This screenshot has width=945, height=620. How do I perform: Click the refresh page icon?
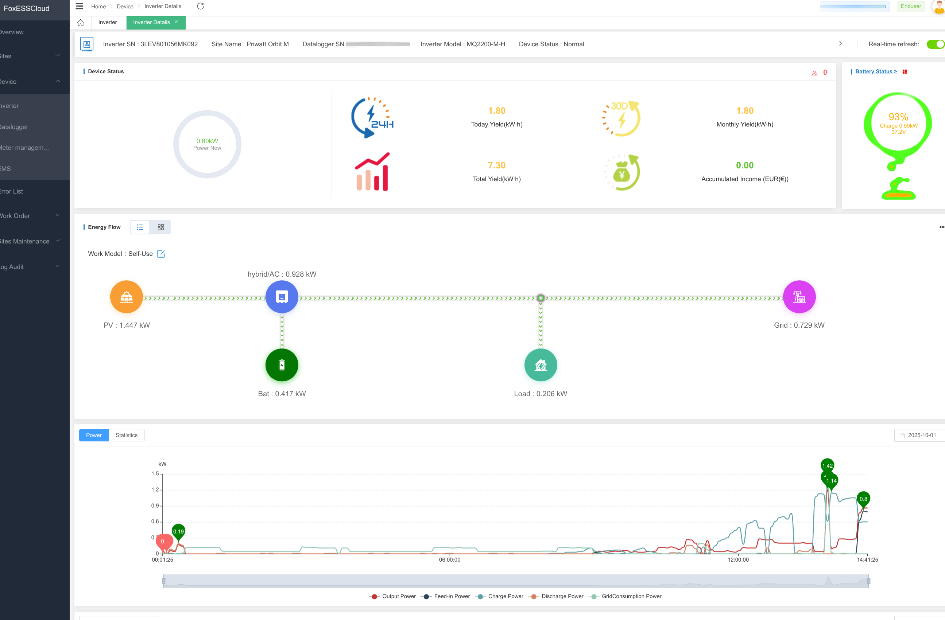[x=201, y=6]
